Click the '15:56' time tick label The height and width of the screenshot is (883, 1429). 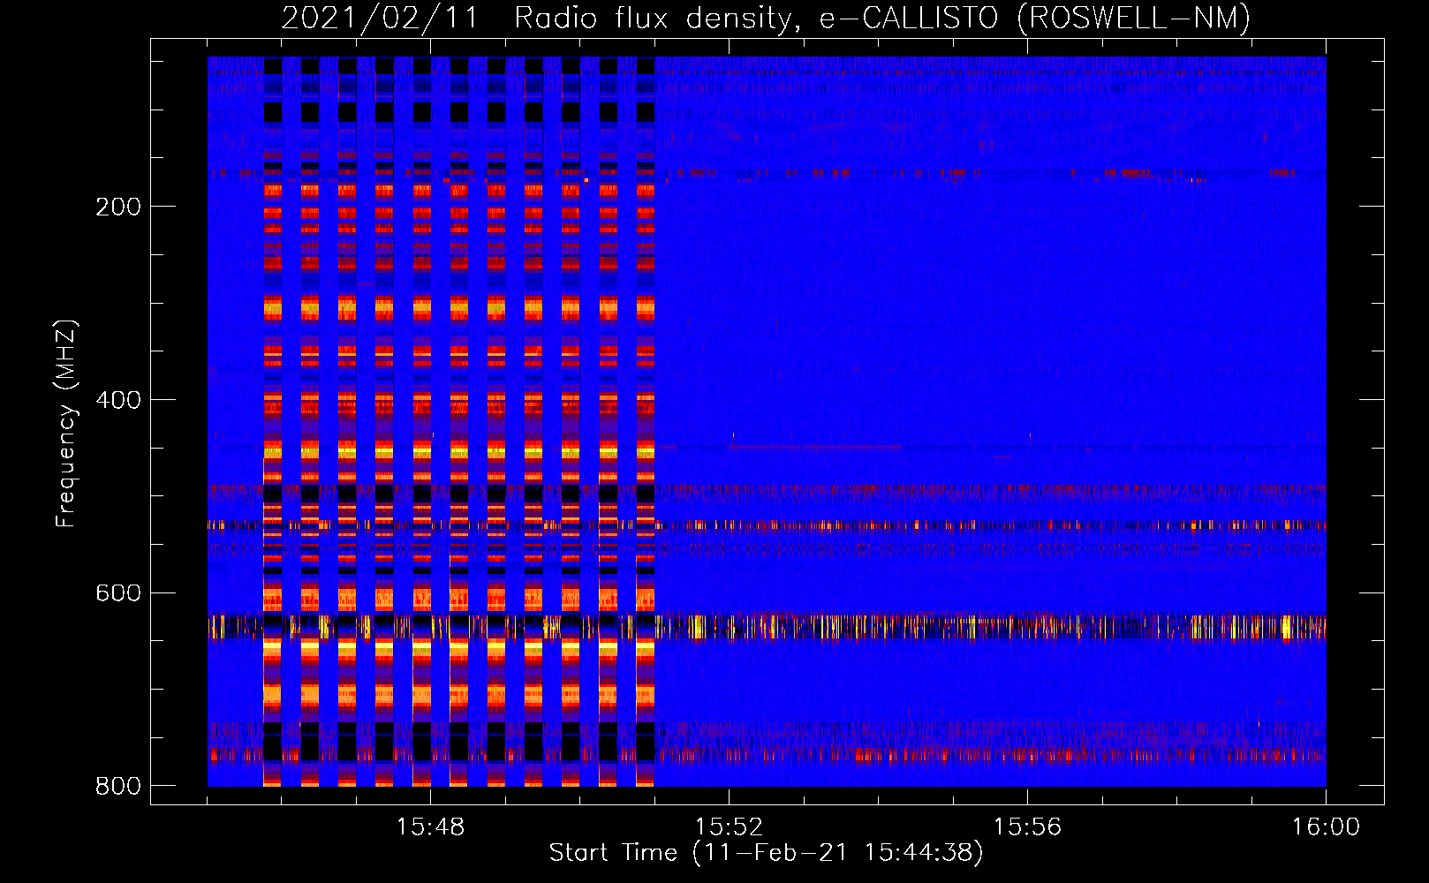click(x=1027, y=827)
